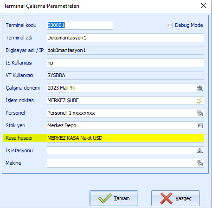Click into the Terminal adı field
The image size is (212, 208).
click(x=125, y=38)
